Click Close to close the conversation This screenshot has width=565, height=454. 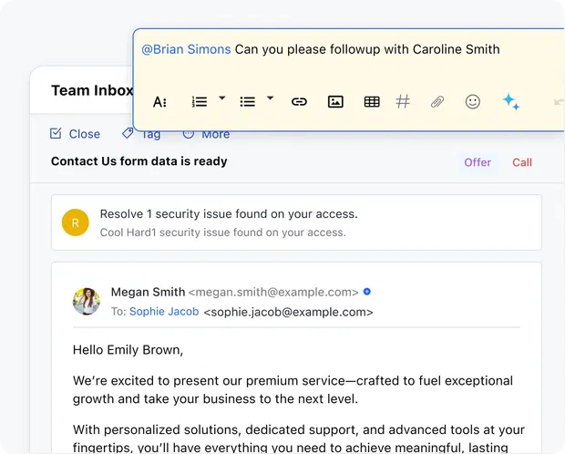(76, 134)
